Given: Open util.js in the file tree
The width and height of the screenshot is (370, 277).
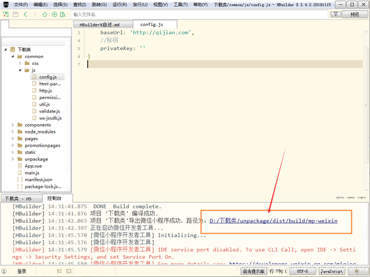Looking at the screenshot, I should 44,104.
